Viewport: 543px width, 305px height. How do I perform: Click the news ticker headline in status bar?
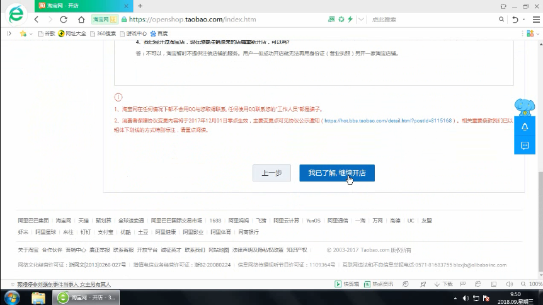point(64,284)
